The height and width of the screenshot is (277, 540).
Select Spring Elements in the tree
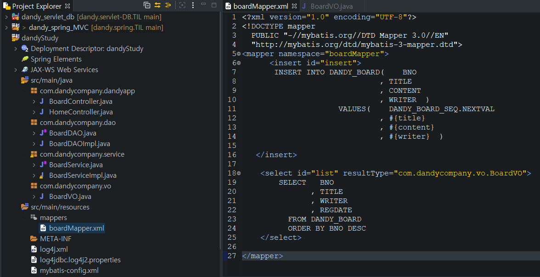(x=56, y=59)
